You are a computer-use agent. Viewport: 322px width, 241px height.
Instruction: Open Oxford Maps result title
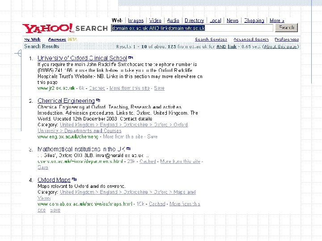click(54, 180)
